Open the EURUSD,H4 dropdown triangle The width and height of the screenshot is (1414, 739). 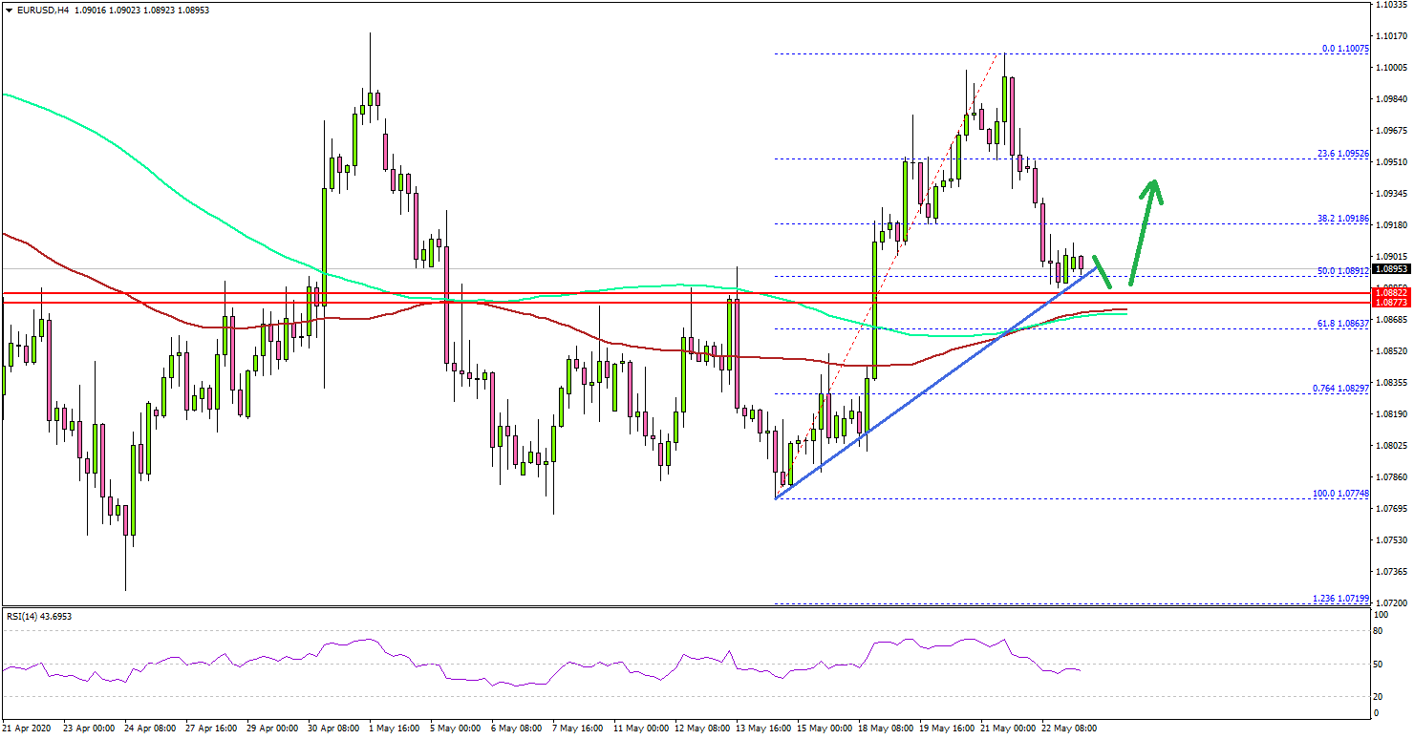pos(10,11)
